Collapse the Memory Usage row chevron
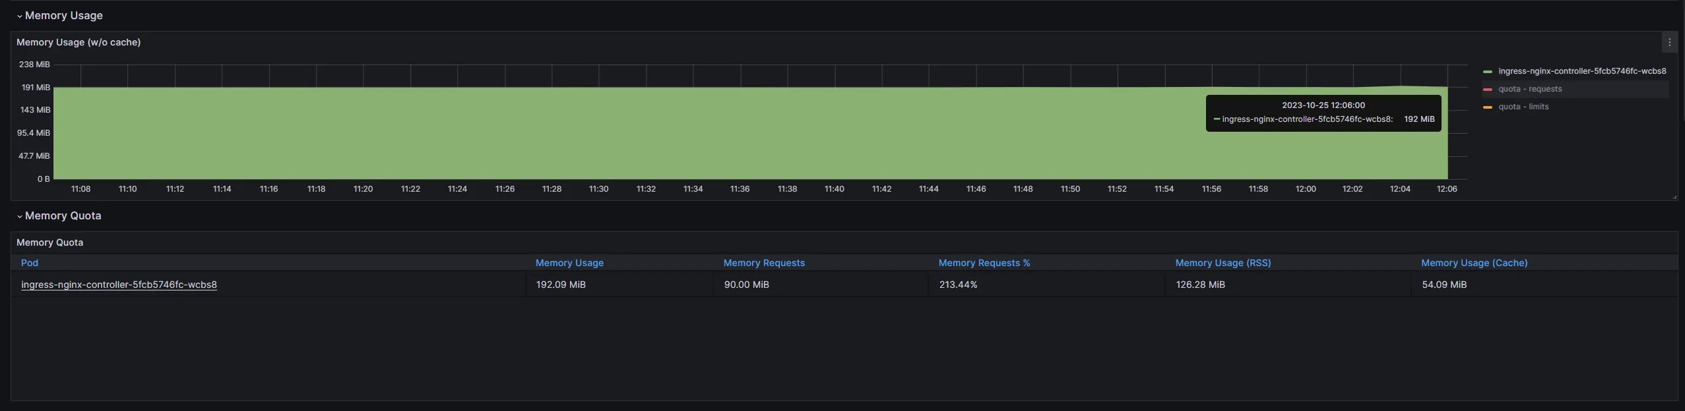Viewport: 1685px width, 411px height. tap(20, 16)
